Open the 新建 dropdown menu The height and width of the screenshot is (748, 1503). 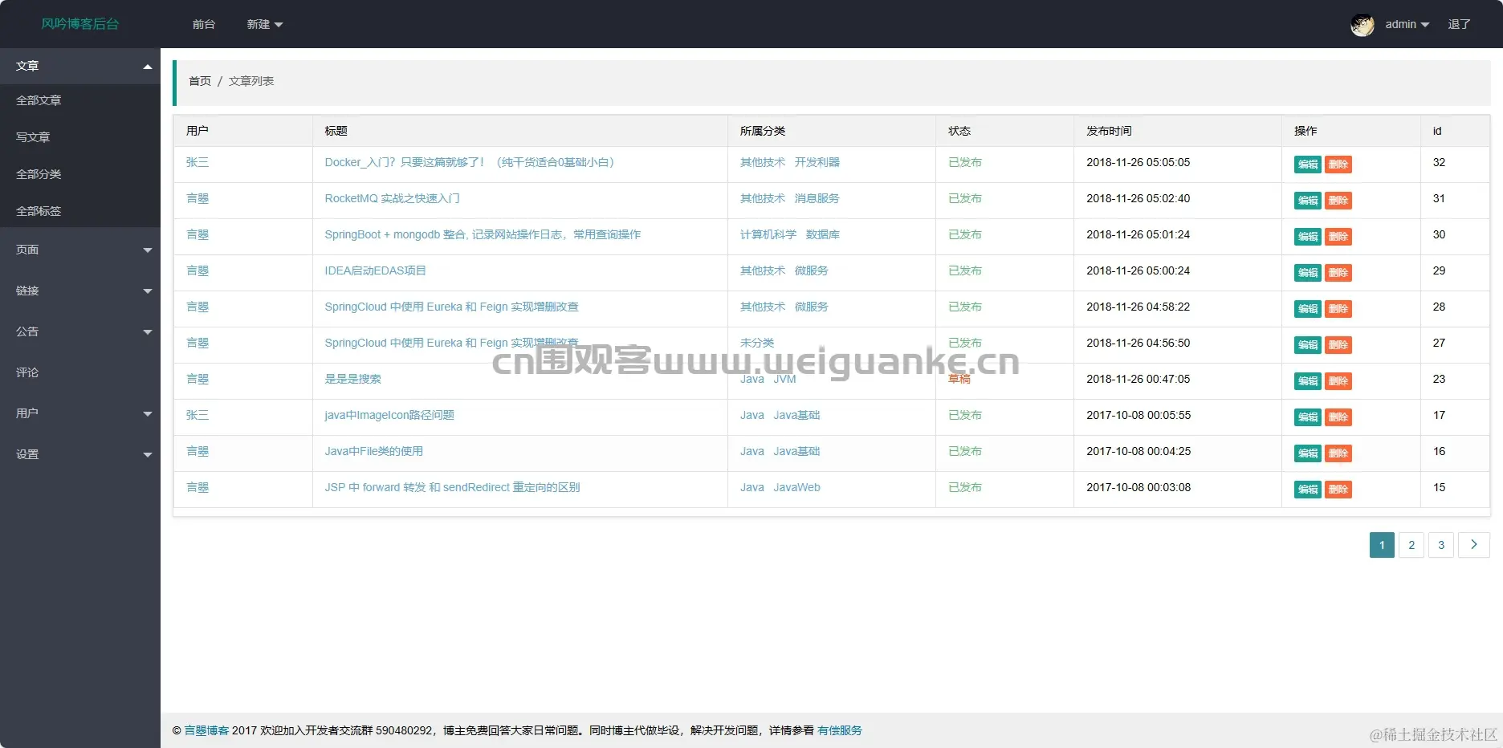tap(265, 25)
